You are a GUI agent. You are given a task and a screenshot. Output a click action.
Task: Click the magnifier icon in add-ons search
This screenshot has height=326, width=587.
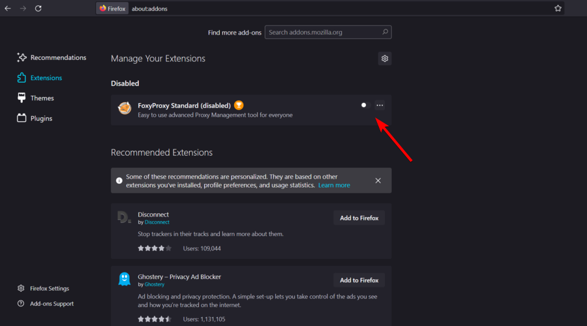385,32
